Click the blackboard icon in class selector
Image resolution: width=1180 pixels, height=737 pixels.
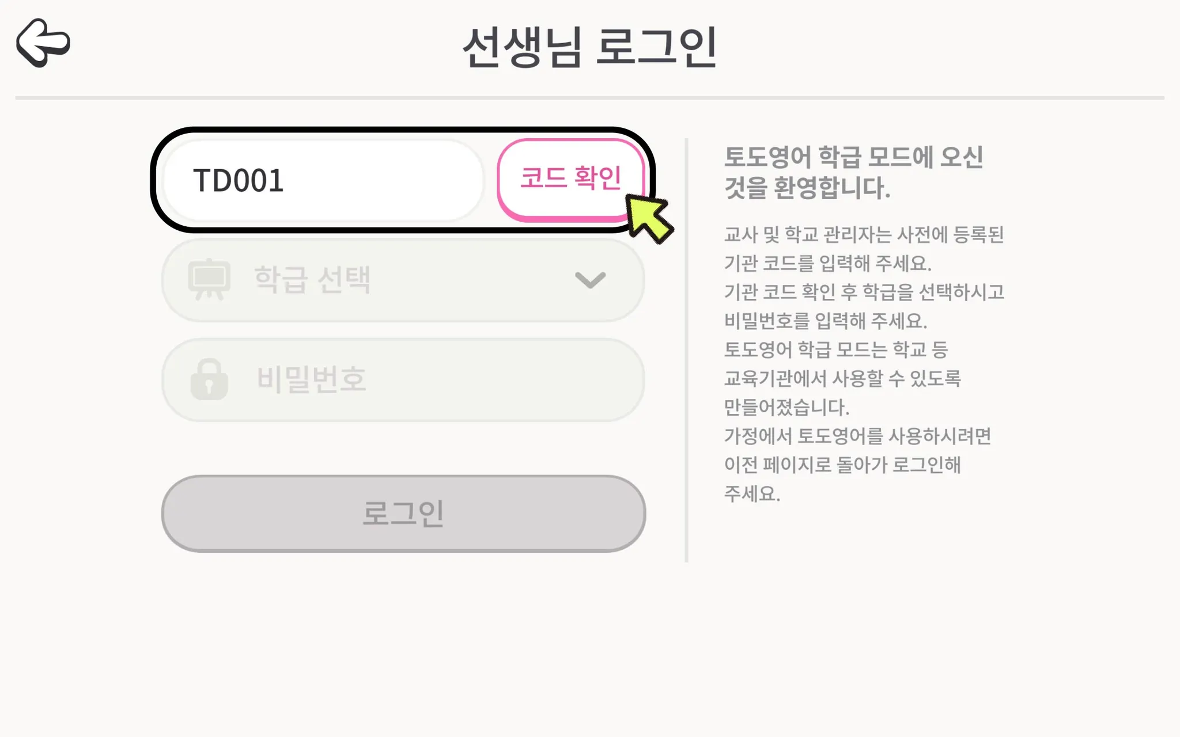click(209, 279)
